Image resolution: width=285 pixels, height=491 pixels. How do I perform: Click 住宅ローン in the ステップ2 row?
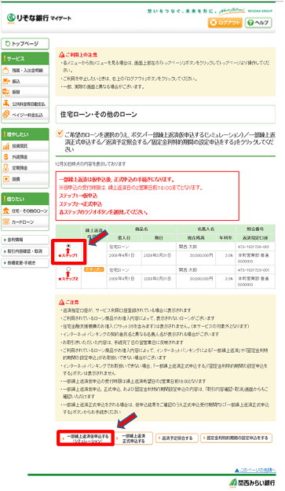(119, 270)
